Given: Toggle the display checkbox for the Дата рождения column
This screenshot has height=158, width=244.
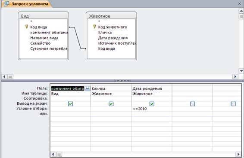Looking at the screenshot, I should pyautogui.click(x=152, y=104).
